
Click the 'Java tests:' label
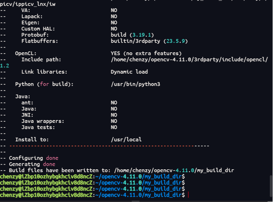tap(38, 127)
